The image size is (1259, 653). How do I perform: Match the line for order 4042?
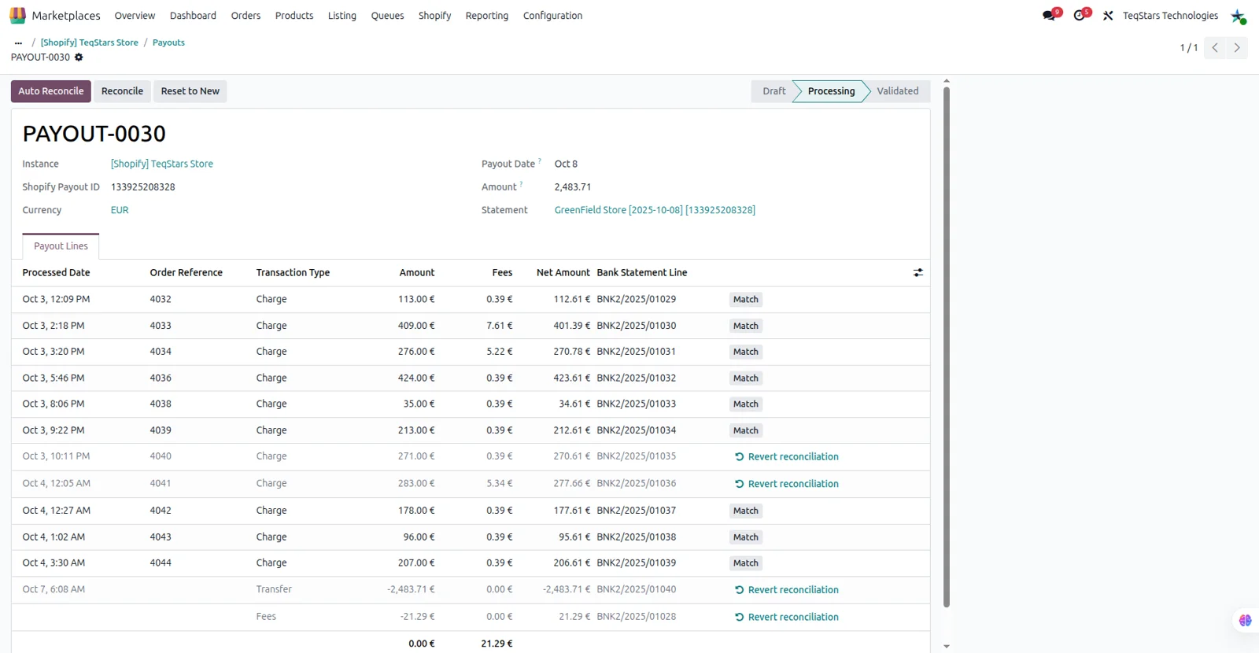pos(746,511)
